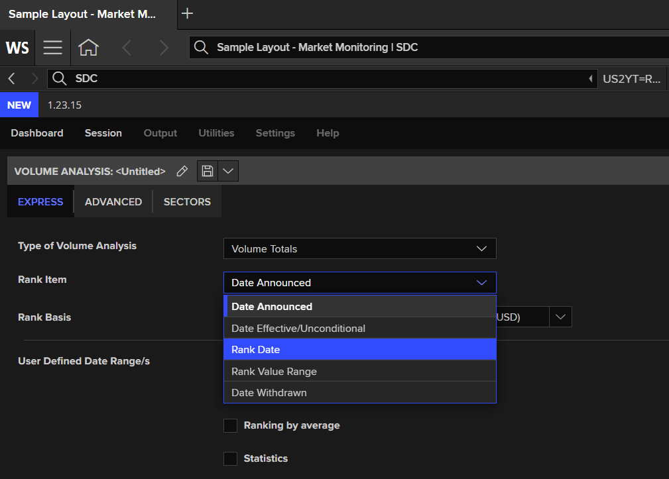Open the Help menu
The image size is (669, 479).
tap(328, 133)
